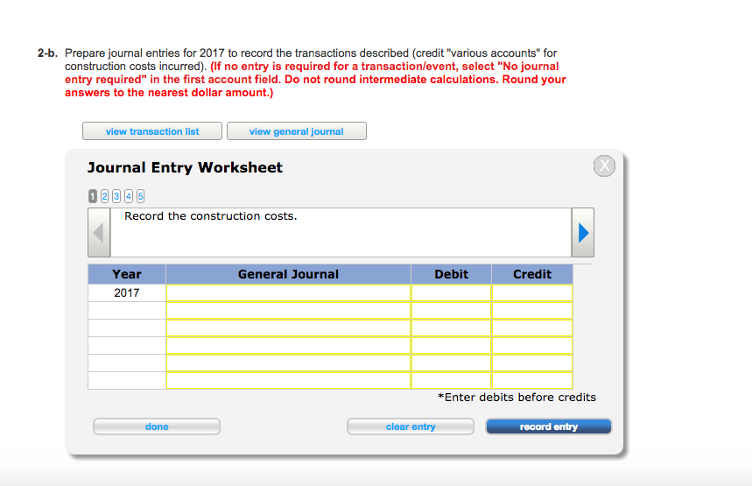Select fifth row Debit field

pyautogui.click(x=452, y=363)
